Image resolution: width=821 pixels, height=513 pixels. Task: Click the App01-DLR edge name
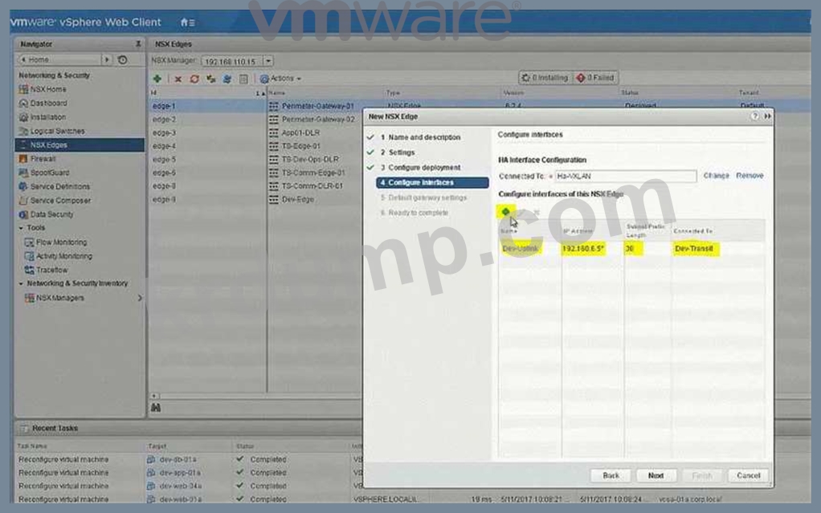pyautogui.click(x=300, y=133)
